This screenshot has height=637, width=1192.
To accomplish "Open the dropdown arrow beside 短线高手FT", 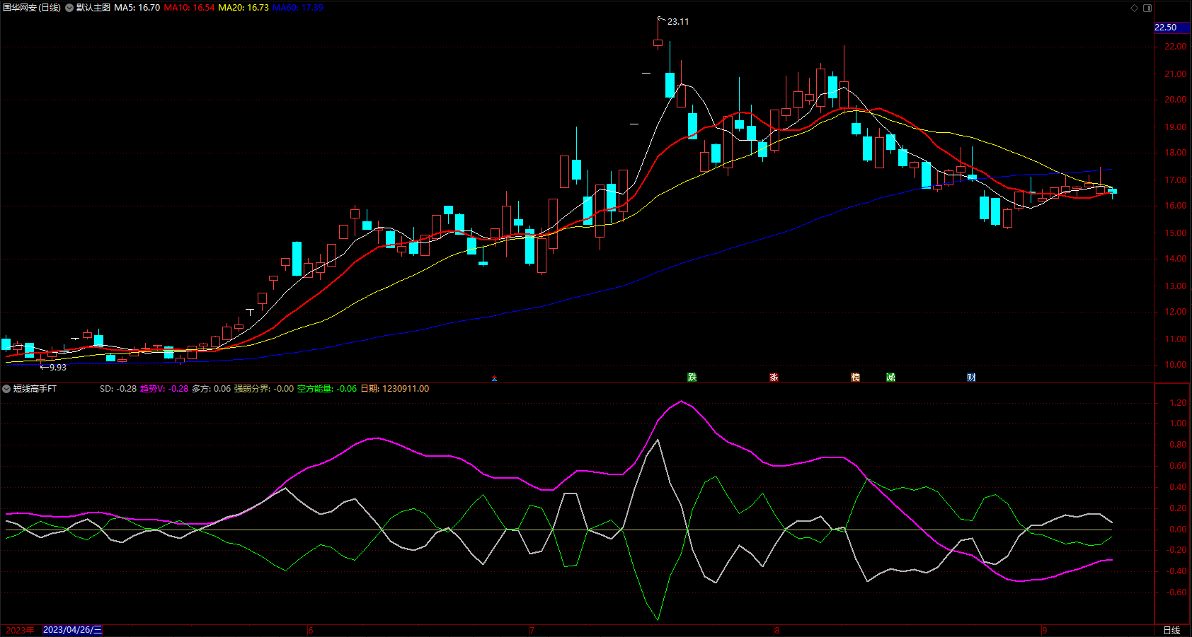I will pos(6,389).
